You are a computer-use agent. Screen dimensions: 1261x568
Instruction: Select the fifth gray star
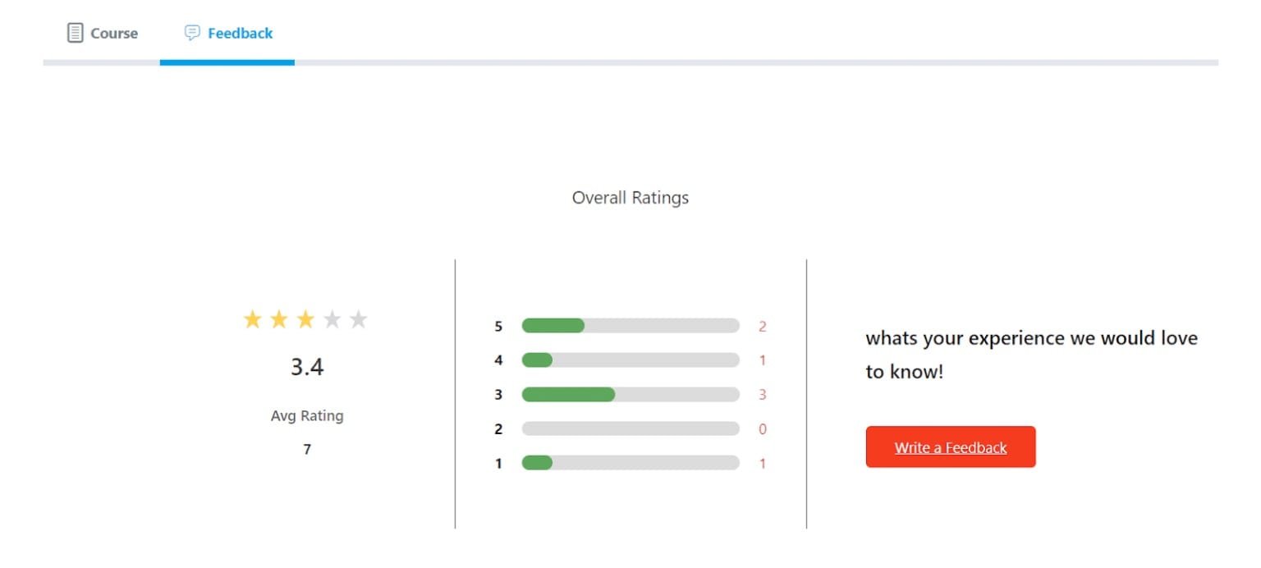point(358,319)
